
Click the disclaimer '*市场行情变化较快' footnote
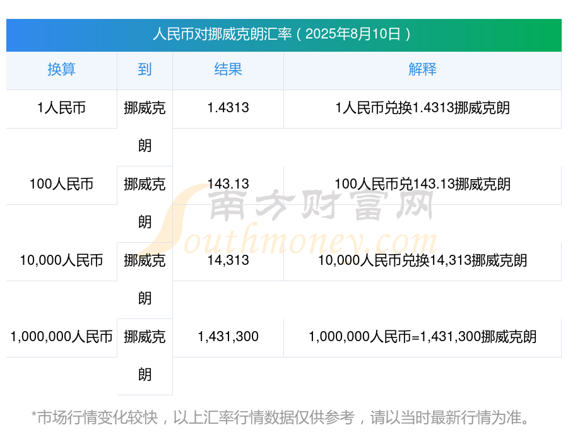tap(280, 417)
